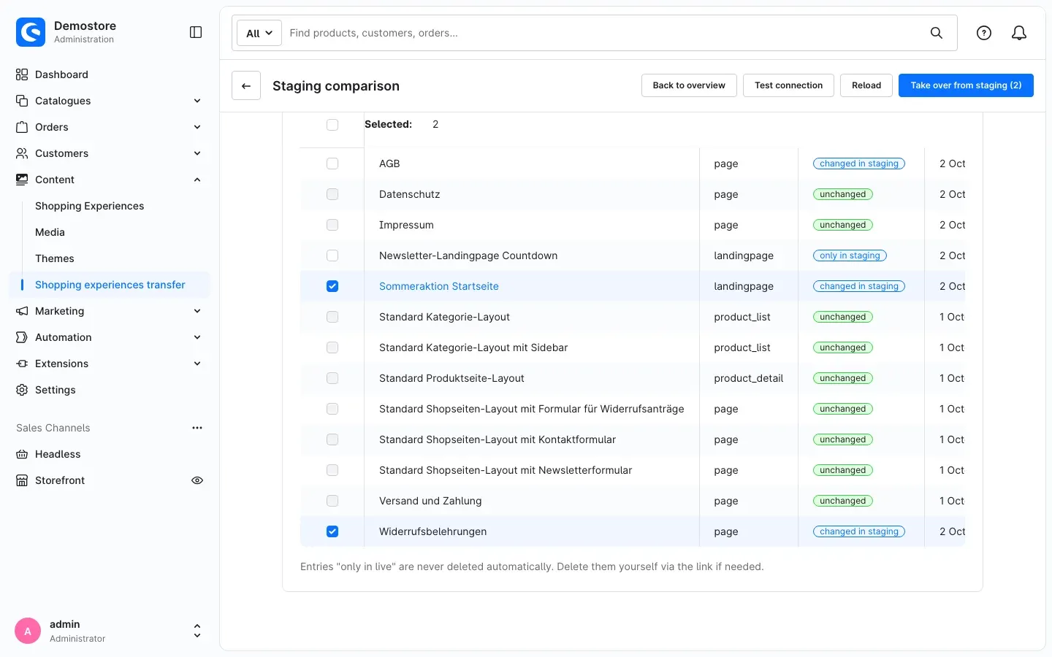Open admin user menu chevron

tap(197, 631)
